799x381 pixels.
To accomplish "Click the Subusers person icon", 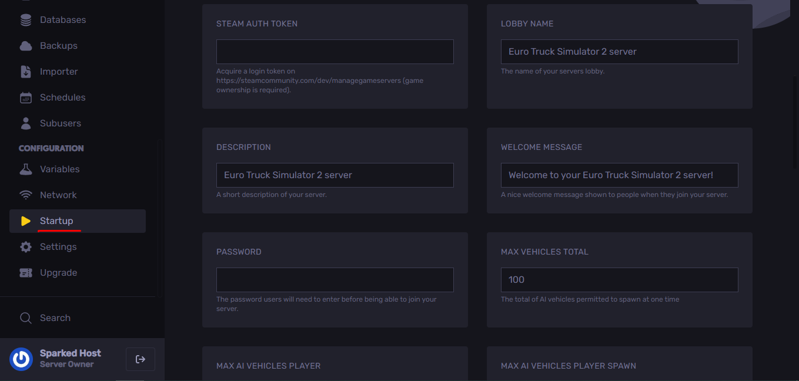I will pyautogui.click(x=26, y=123).
